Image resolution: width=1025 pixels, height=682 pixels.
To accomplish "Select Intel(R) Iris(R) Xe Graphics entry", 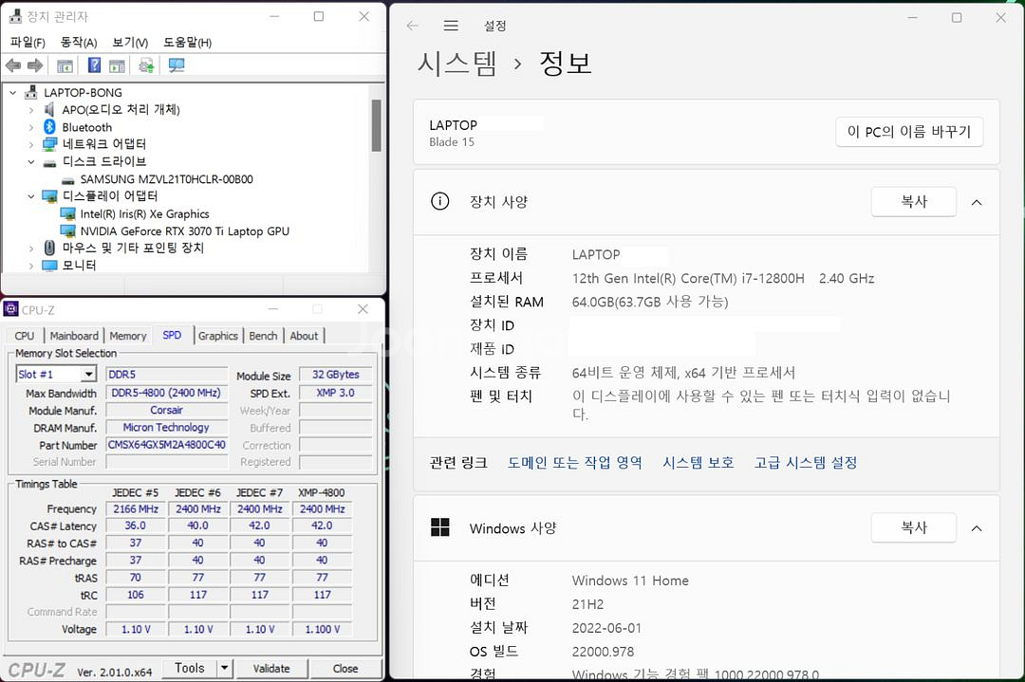I will coord(144,213).
